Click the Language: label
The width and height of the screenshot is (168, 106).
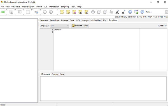coord(44,26)
